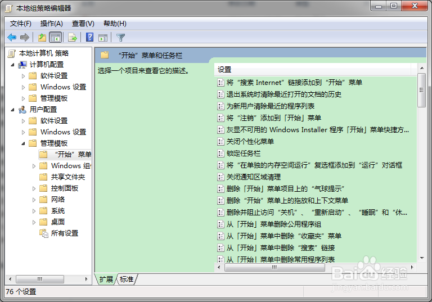Select 从「开始」菜单中删除“收藏夹”菜单 setting
This screenshot has height=302, width=432.
[283, 236]
